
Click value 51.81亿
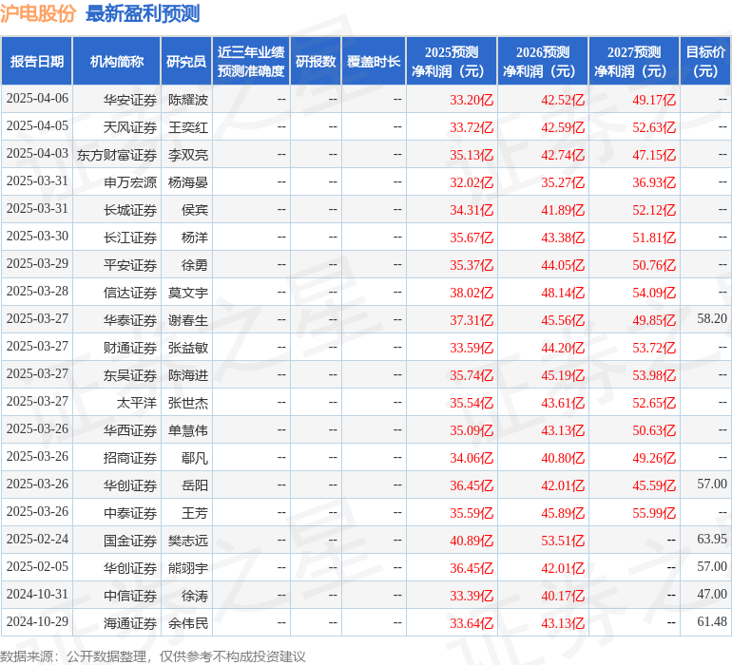pyautogui.click(x=654, y=237)
